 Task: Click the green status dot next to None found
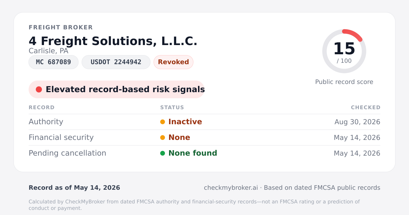click(163, 153)
